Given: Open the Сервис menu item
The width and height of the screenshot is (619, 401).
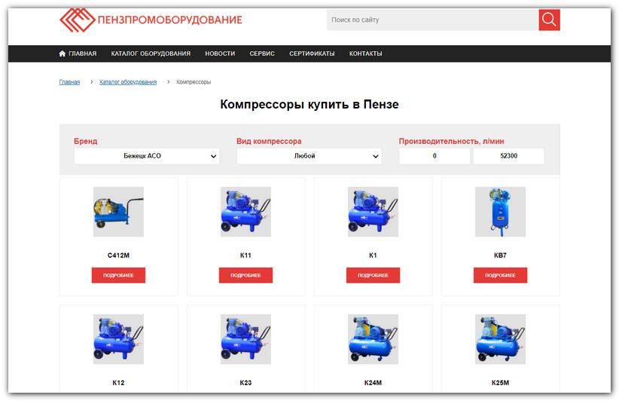Looking at the screenshot, I should click(262, 54).
